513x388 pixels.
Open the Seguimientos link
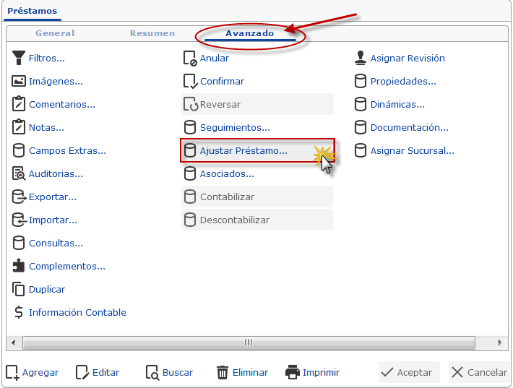(x=236, y=128)
